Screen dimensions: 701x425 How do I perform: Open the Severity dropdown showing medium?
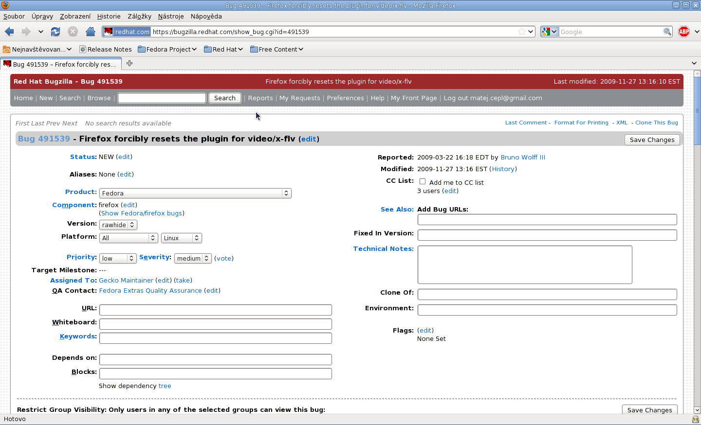click(x=193, y=258)
